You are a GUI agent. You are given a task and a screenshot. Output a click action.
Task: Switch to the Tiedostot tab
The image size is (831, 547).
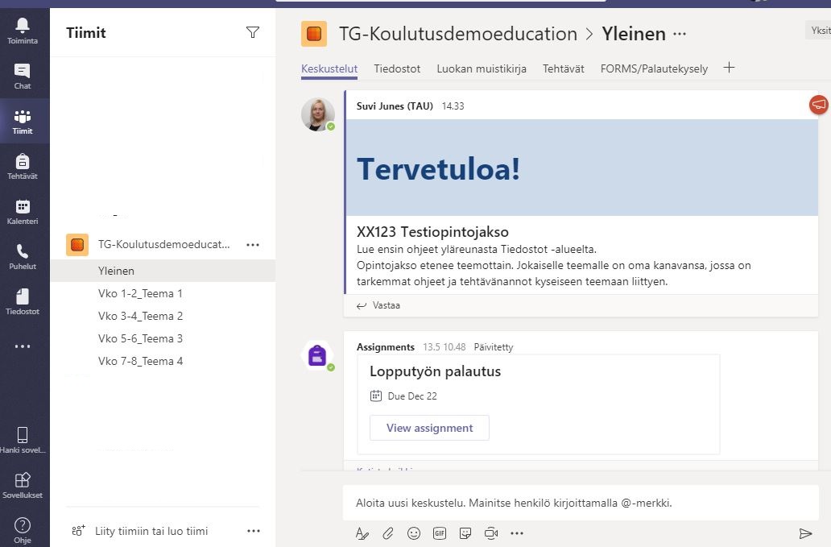397,68
